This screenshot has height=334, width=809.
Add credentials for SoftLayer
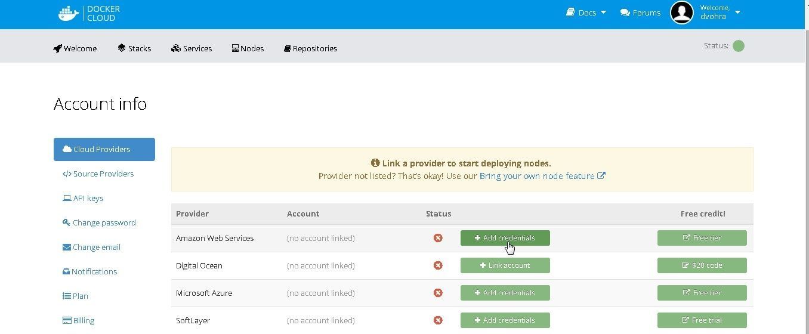point(505,320)
